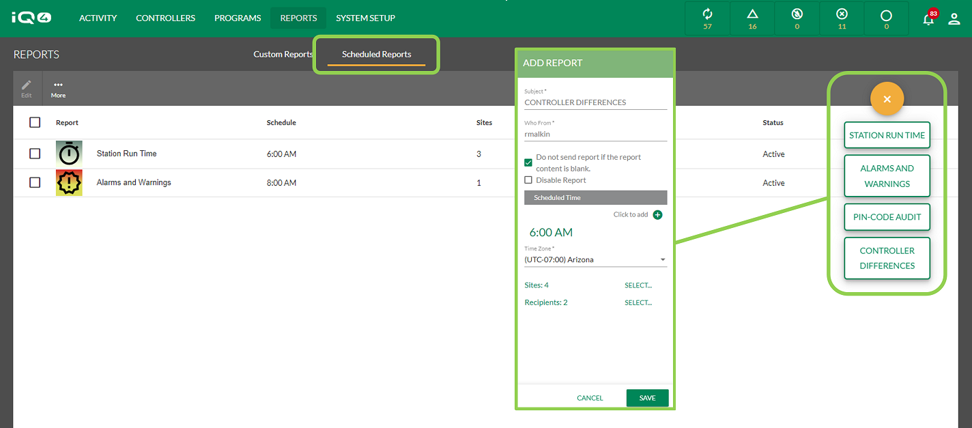
Task: Click the Scheduled Time section header
Action: [595, 197]
